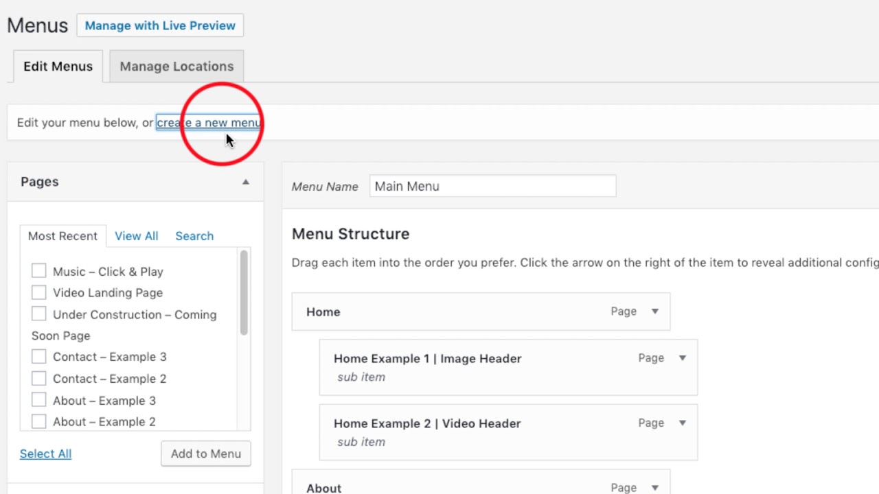Collapse the Pages panel arrow
This screenshot has height=494, width=879.
click(245, 182)
